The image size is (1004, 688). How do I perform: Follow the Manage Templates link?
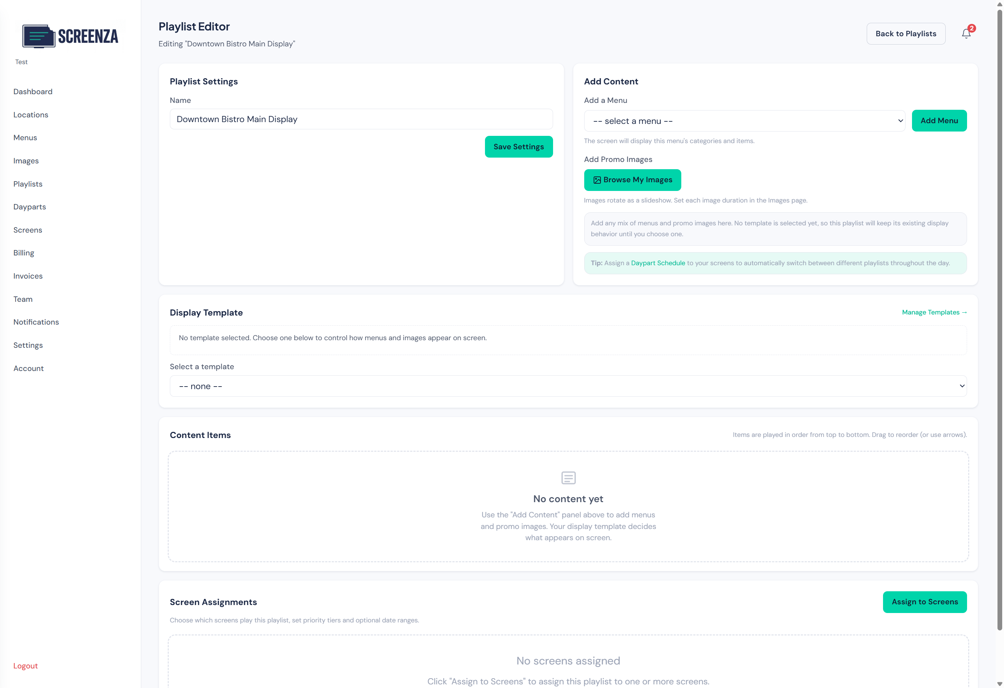click(934, 312)
